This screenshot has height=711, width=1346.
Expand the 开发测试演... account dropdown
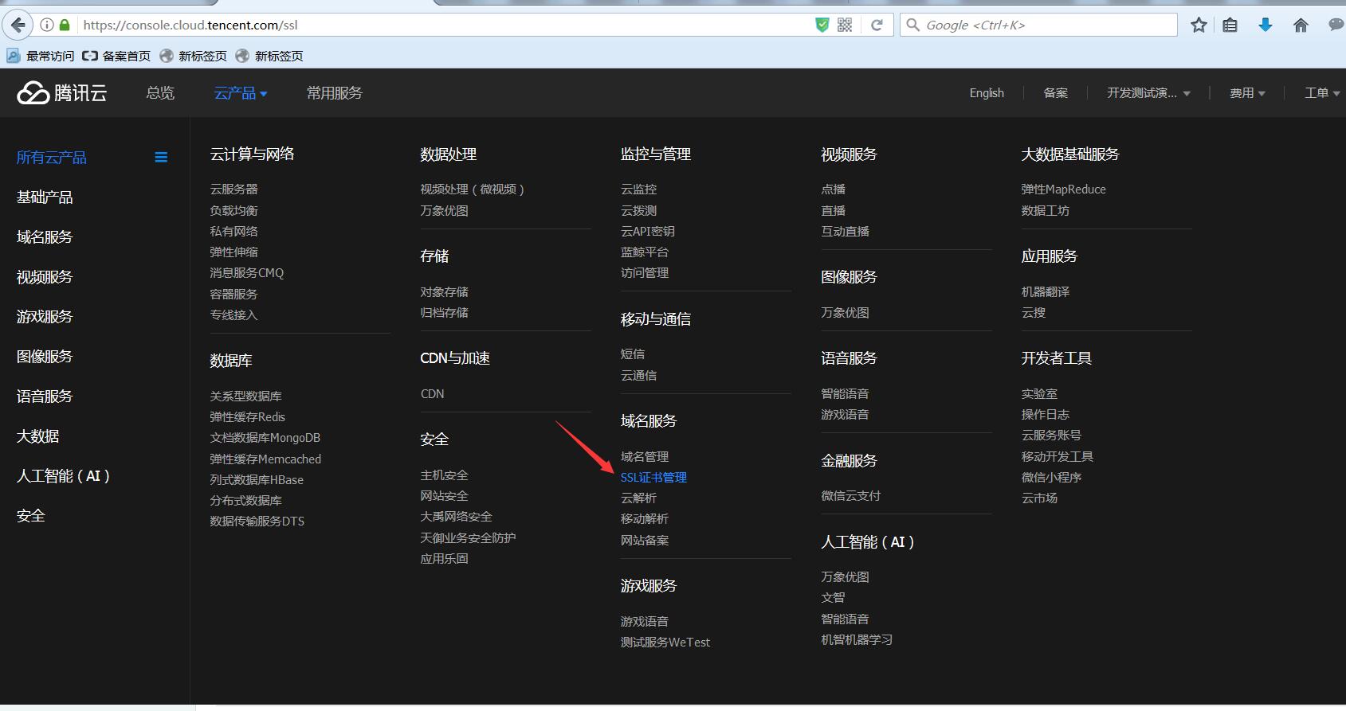(x=1148, y=93)
